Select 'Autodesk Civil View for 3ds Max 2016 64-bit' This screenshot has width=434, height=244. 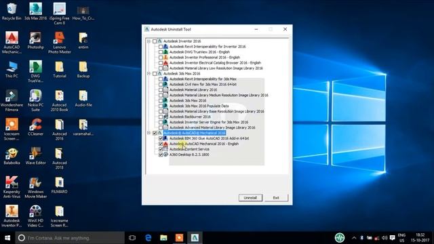(x=203, y=84)
